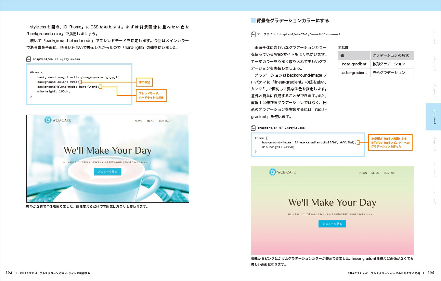Click the HTML icon next to デモファイル path
Screen dimensions: 441x281
pyautogui.click(x=253, y=34)
